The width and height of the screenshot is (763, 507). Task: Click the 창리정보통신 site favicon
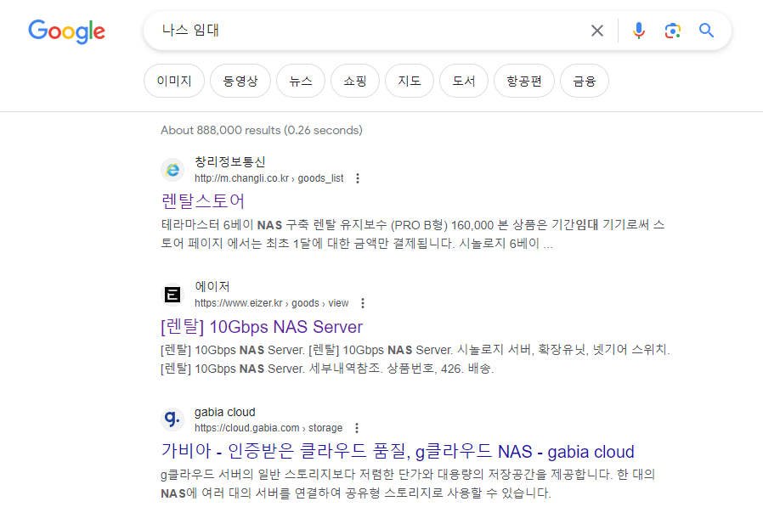(x=172, y=170)
